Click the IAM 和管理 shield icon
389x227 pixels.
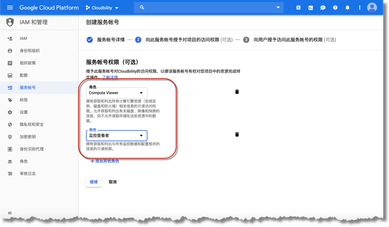pos(10,22)
